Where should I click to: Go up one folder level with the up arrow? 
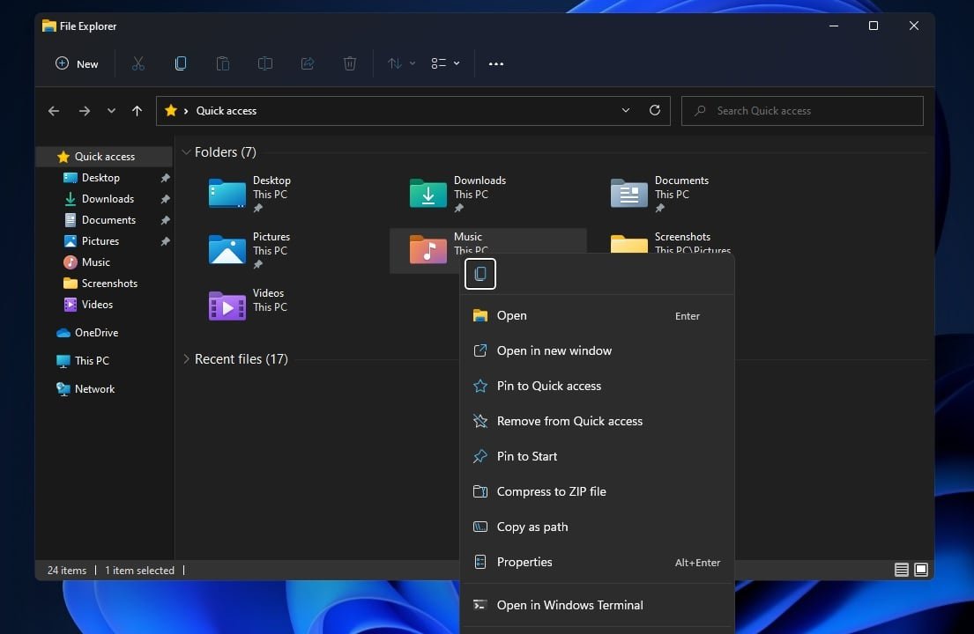137,111
